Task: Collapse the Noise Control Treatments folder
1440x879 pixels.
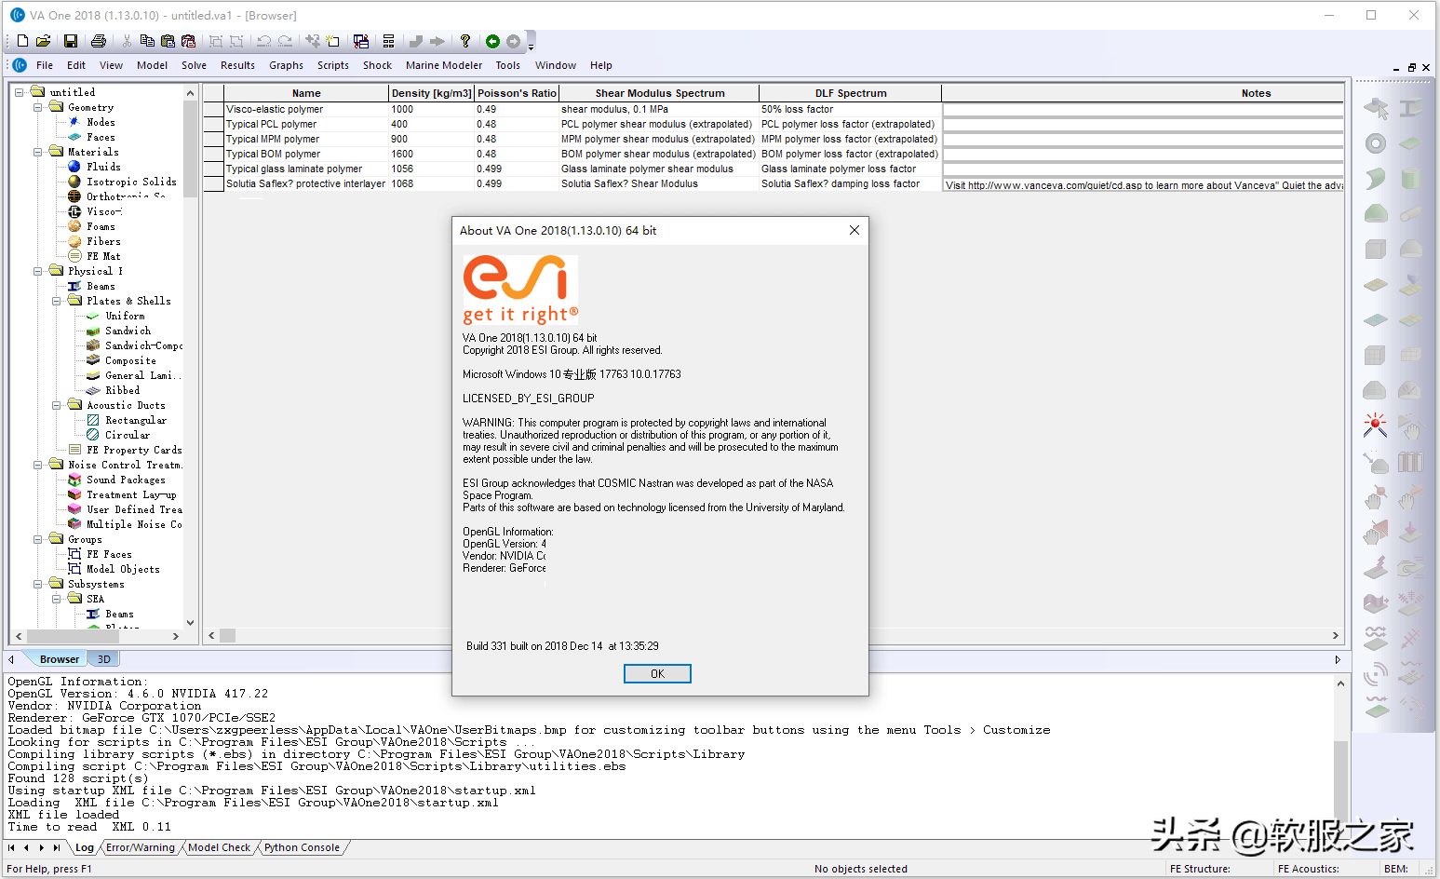Action: (x=37, y=465)
